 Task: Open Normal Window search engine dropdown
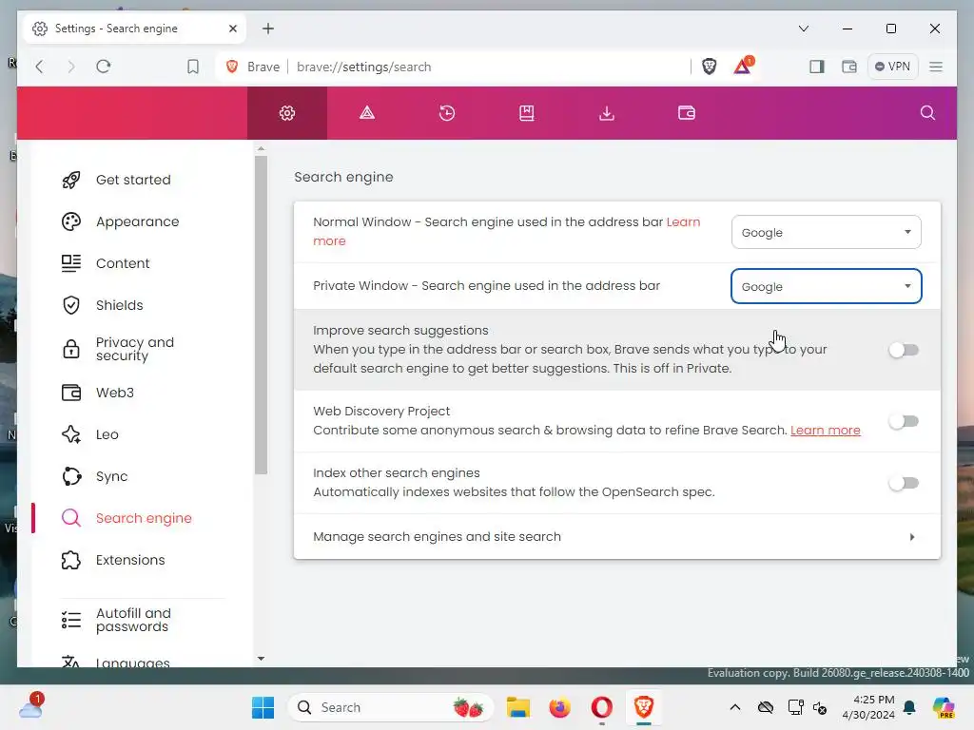tap(827, 232)
